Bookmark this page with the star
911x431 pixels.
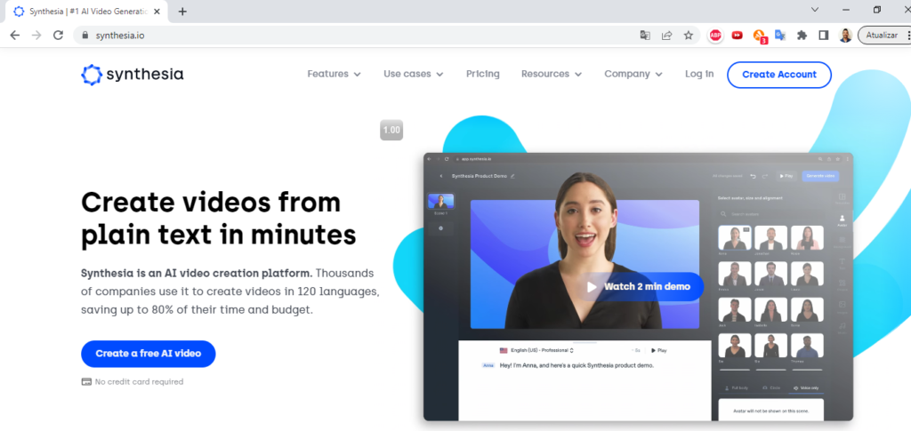[689, 36]
